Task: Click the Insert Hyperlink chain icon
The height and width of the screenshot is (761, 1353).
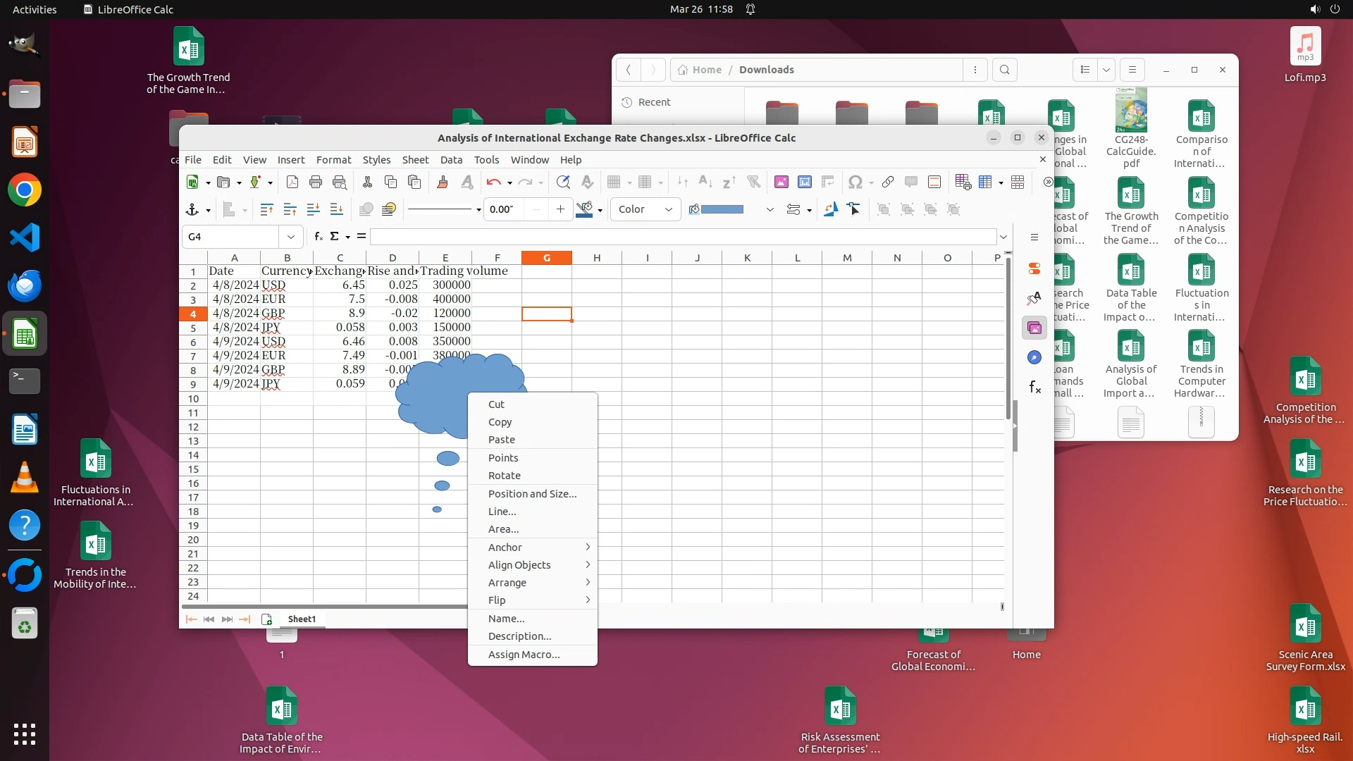Action: 887,182
